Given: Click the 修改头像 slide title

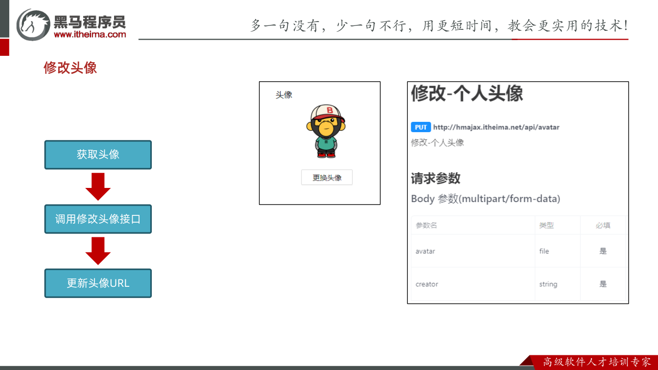Looking at the screenshot, I should (70, 68).
